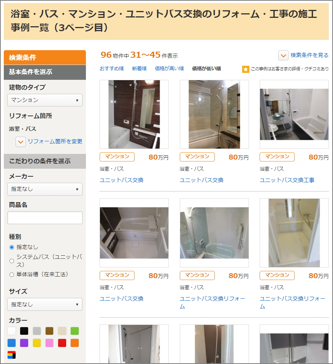Pick the brown color swatch
The image size is (333, 364).
[x=49, y=331]
